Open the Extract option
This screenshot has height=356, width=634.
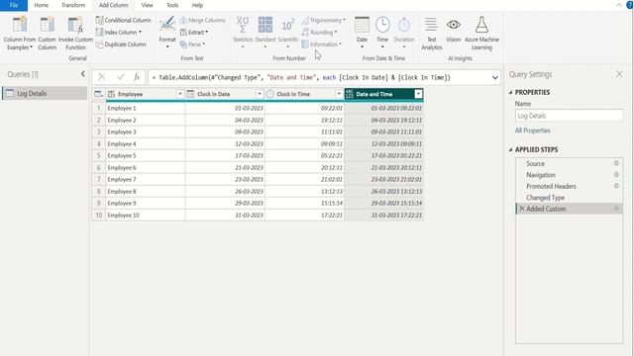[x=194, y=32]
